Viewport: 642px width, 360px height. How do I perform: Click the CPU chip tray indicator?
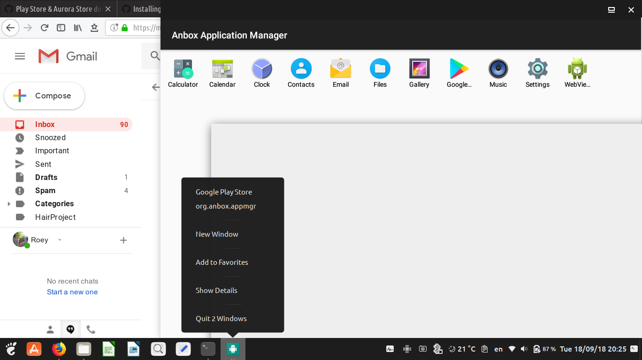tap(407, 349)
